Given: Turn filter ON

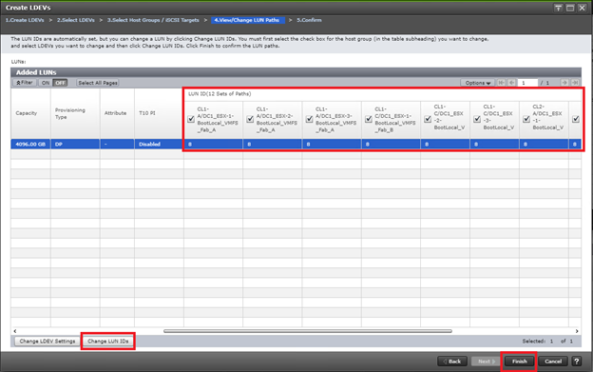Looking at the screenshot, I should (x=46, y=83).
